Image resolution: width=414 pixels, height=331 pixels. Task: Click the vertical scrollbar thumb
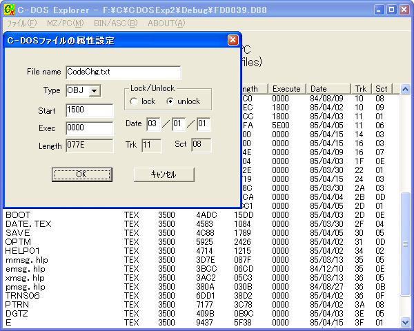click(405, 244)
